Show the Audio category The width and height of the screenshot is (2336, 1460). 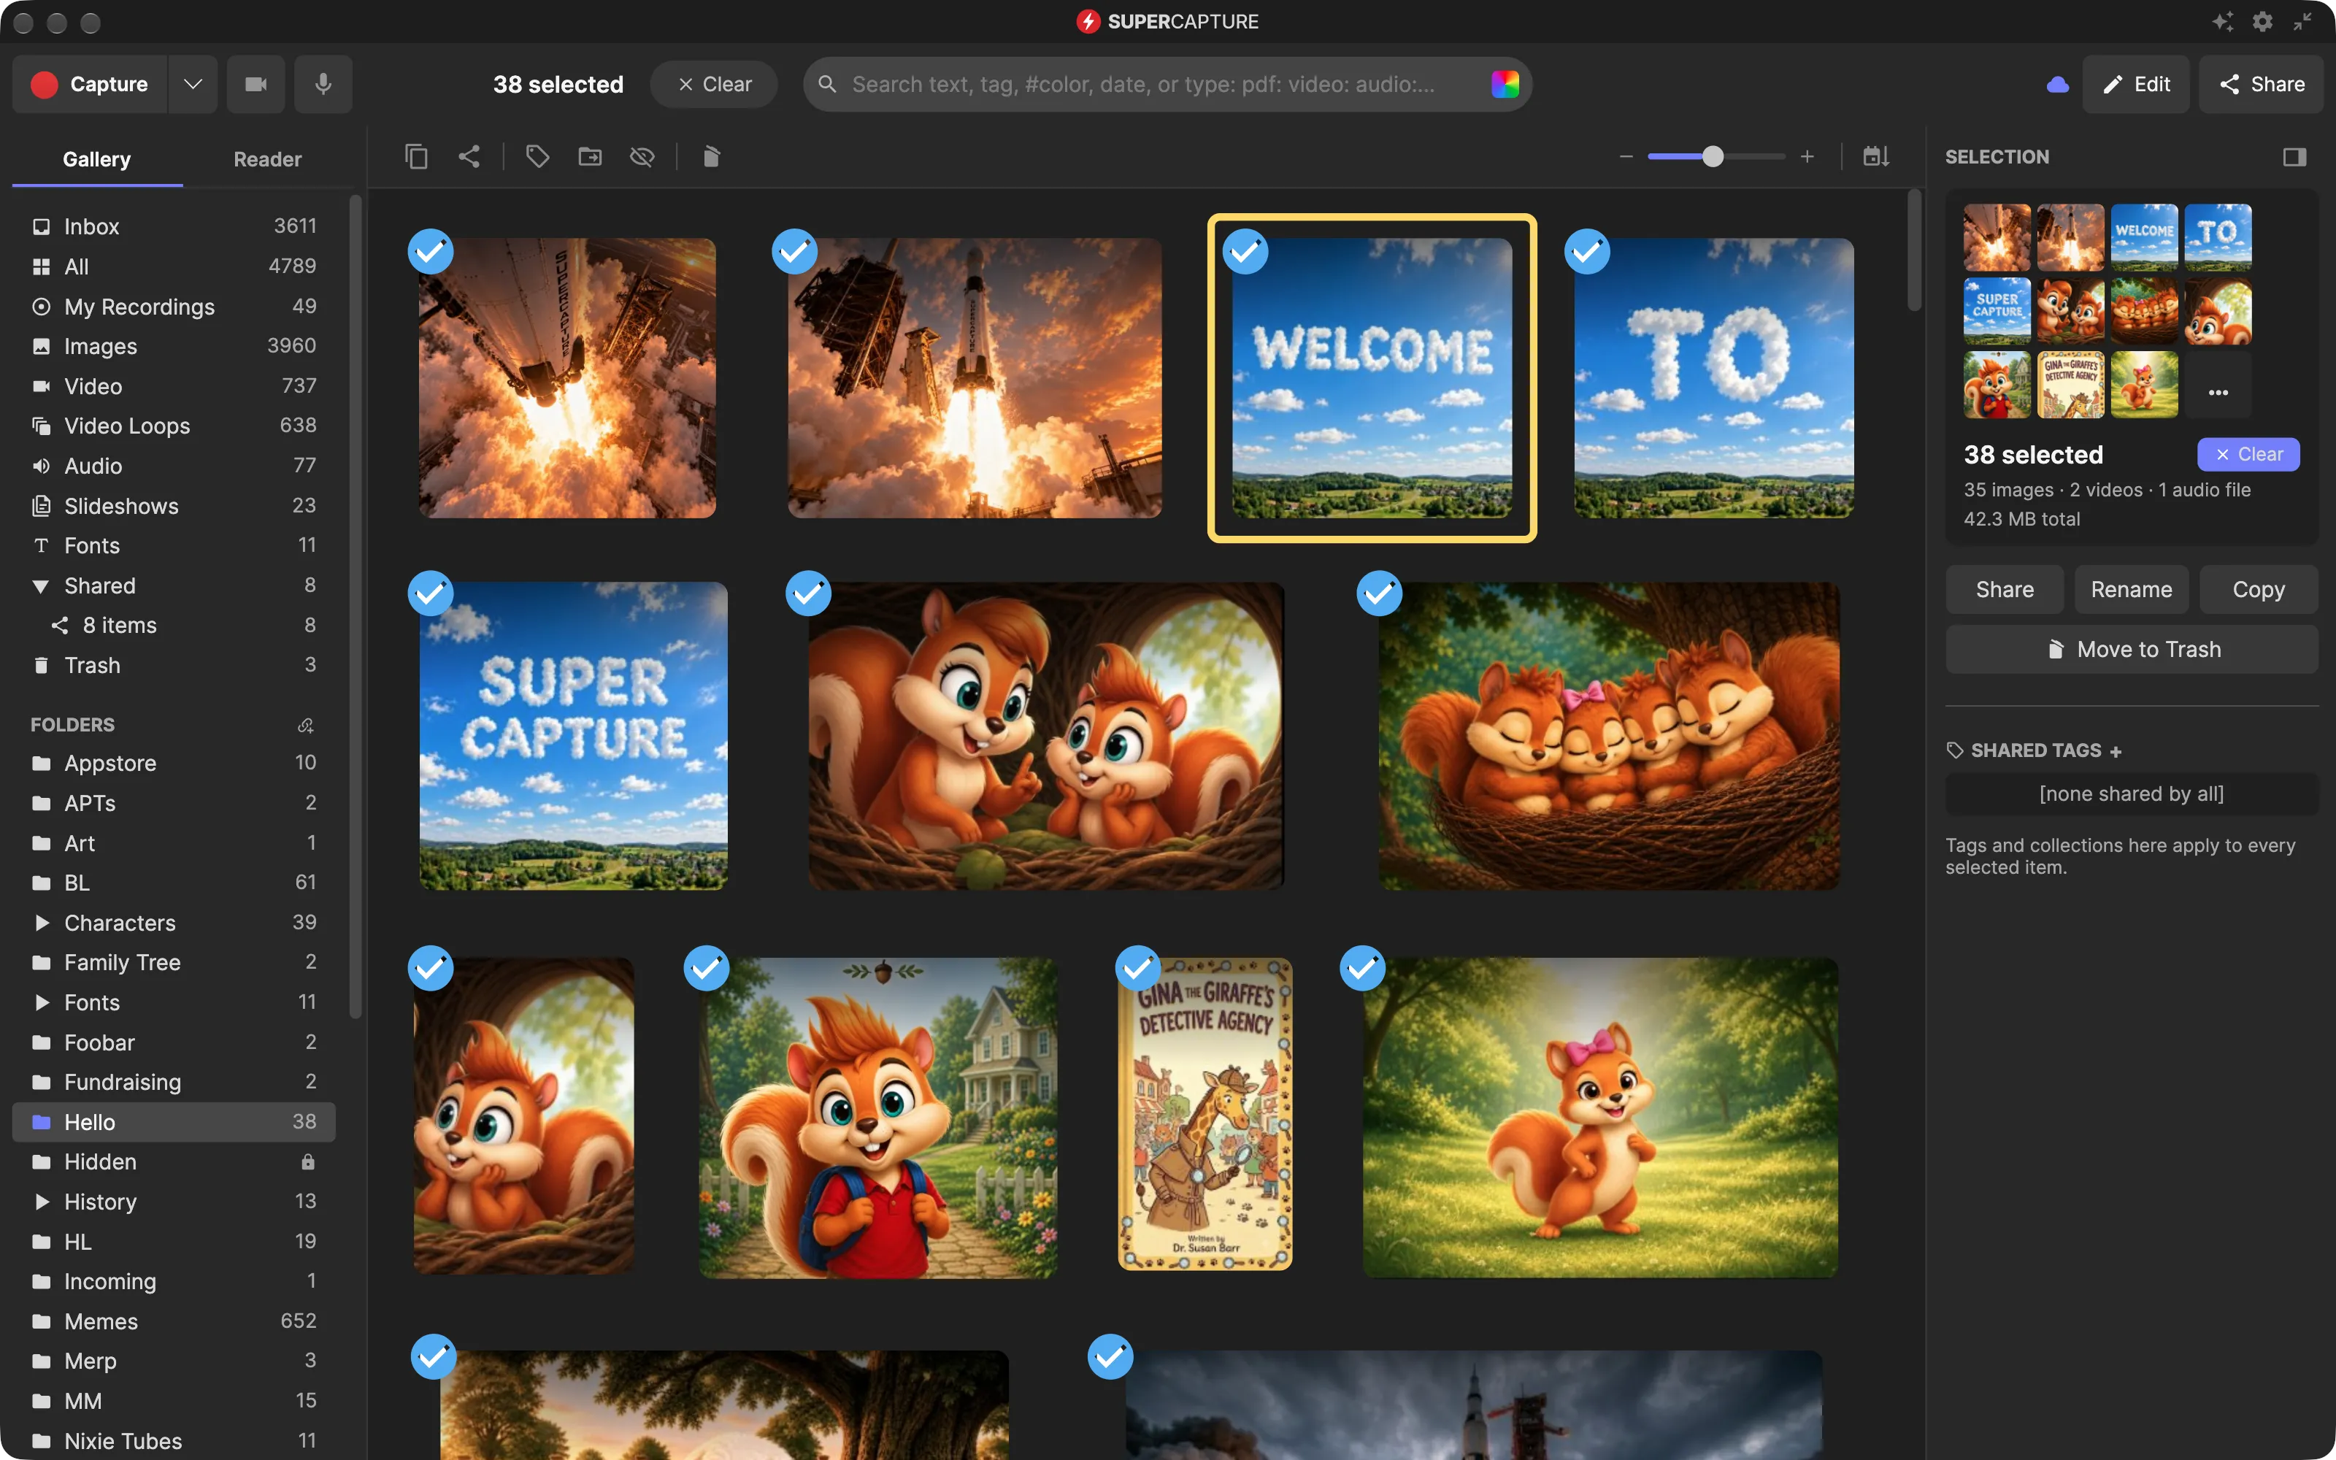pos(174,466)
